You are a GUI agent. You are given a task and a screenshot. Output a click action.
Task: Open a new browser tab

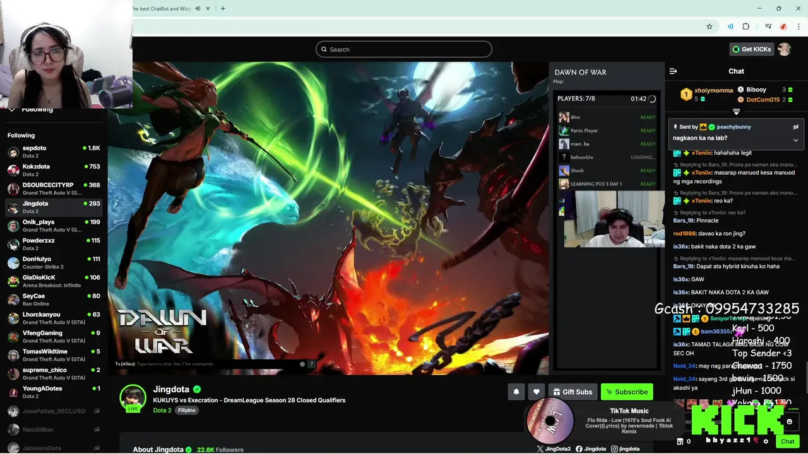pos(223,8)
